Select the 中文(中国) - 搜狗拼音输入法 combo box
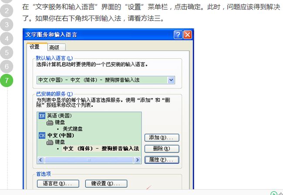Image resolution: width=283 pixels, height=195 pixels. [106, 80]
